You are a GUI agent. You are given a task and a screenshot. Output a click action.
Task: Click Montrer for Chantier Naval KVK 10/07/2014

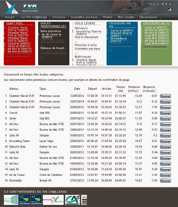pyautogui.click(x=165, y=102)
